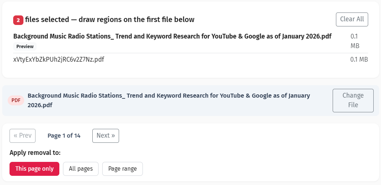Select 'This page only' removal option
Viewport: 381px width, 185px height.
tap(34, 169)
